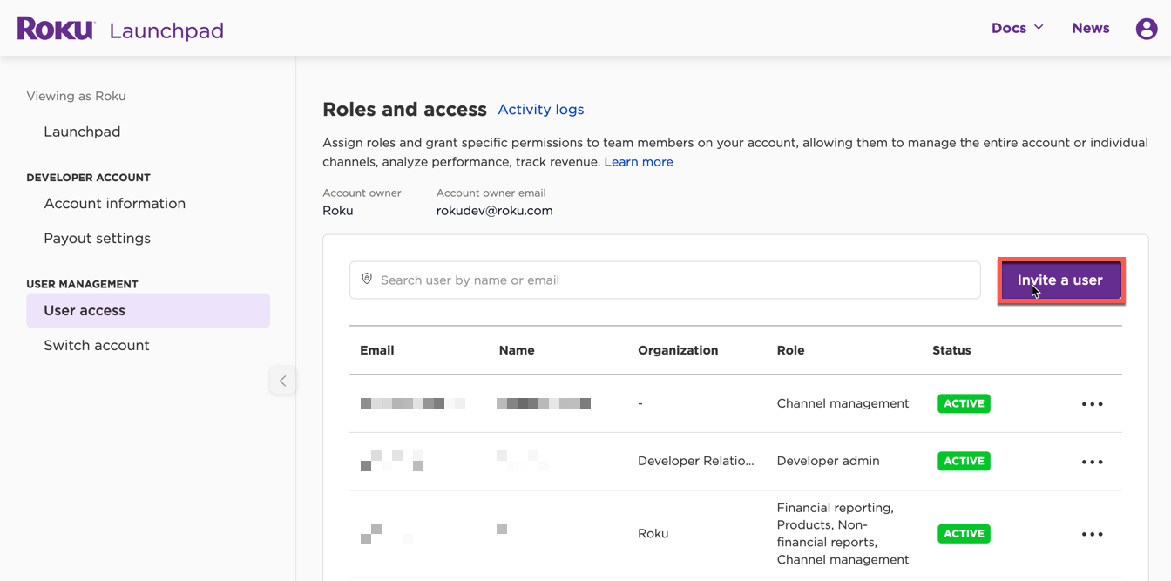Open options menu for Financial reporting user
The width and height of the screenshot is (1171, 581).
click(x=1092, y=534)
